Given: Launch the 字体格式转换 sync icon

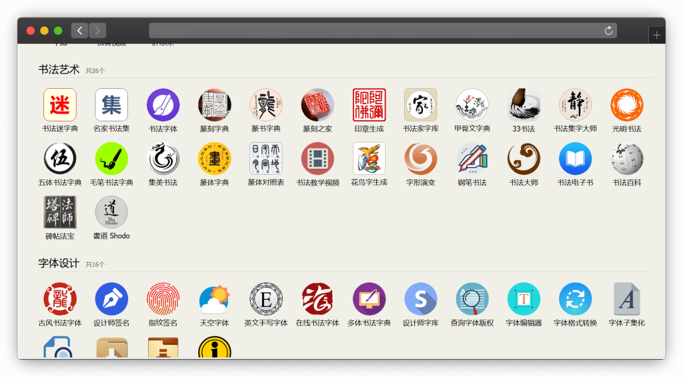Looking at the screenshot, I should coord(575,299).
